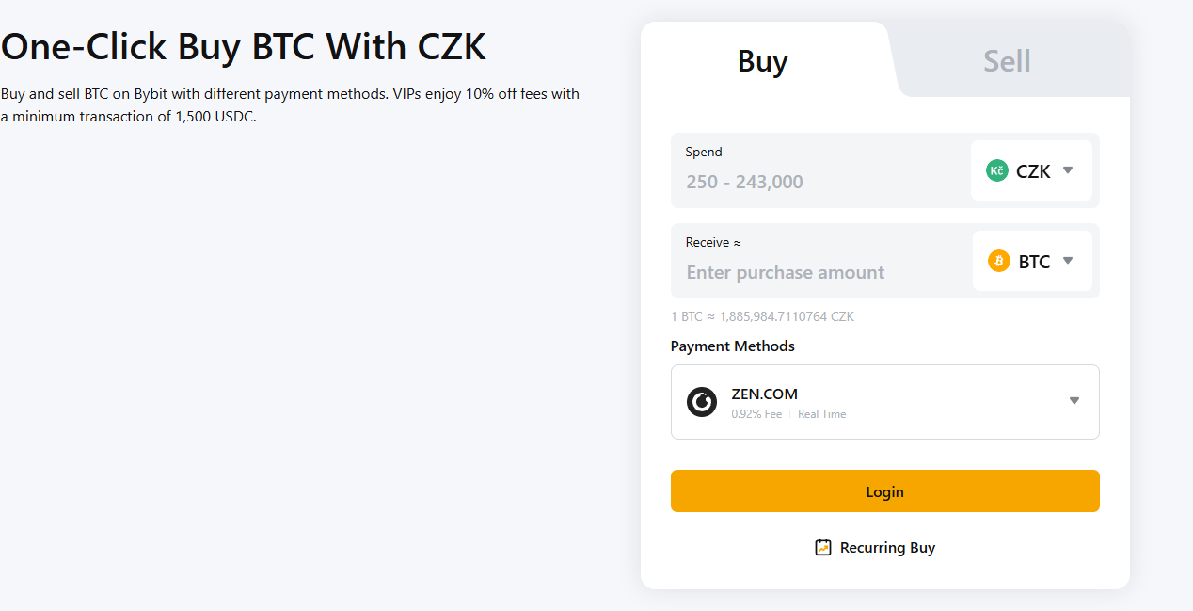Screen dimensions: 1193x611
Task: Click the CZK currency label text
Action: tap(1033, 171)
